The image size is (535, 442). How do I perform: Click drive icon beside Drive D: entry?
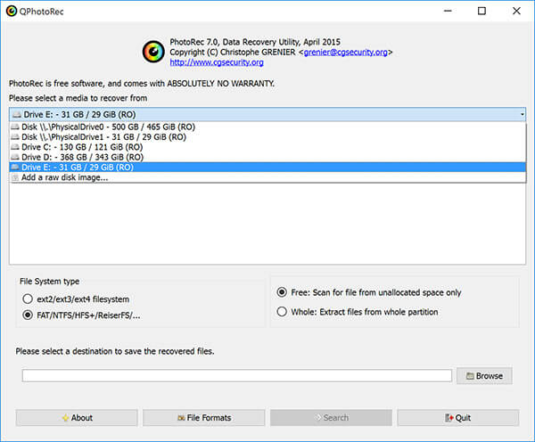point(14,157)
